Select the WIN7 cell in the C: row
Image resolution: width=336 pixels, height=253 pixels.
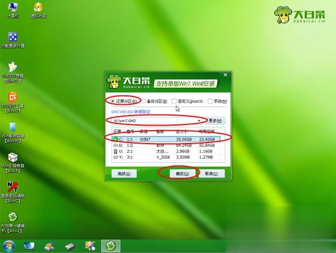click(x=145, y=139)
